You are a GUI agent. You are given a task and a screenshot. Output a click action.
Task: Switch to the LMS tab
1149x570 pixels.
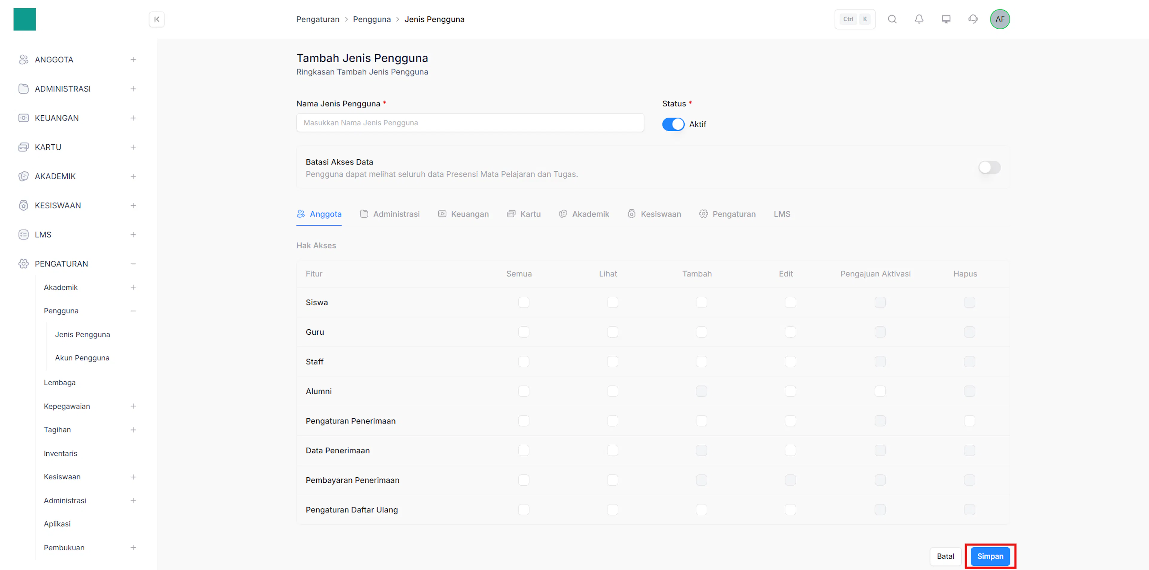click(782, 214)
